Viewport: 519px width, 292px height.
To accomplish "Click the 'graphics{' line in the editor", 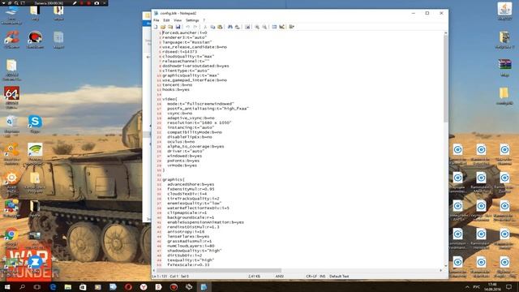I will [174, 179].
